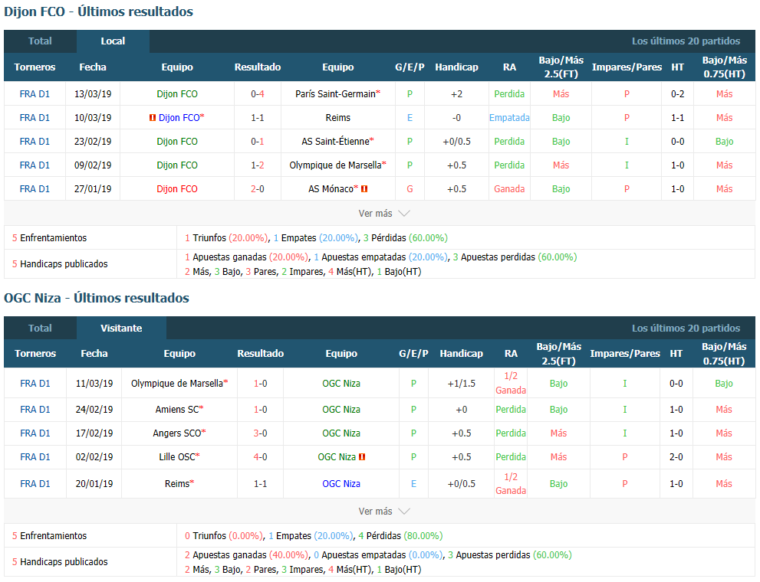Open FRA D1 link for 09/02/19 match

[35, 165]
